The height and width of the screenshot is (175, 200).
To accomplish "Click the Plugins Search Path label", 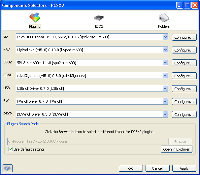I will (23, 124).
